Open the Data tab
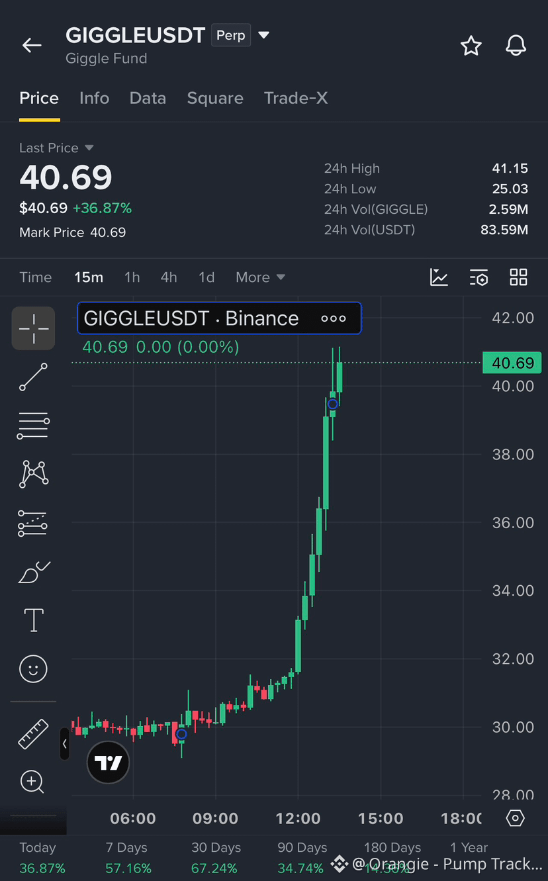548x881 pixels. point(148,98)
